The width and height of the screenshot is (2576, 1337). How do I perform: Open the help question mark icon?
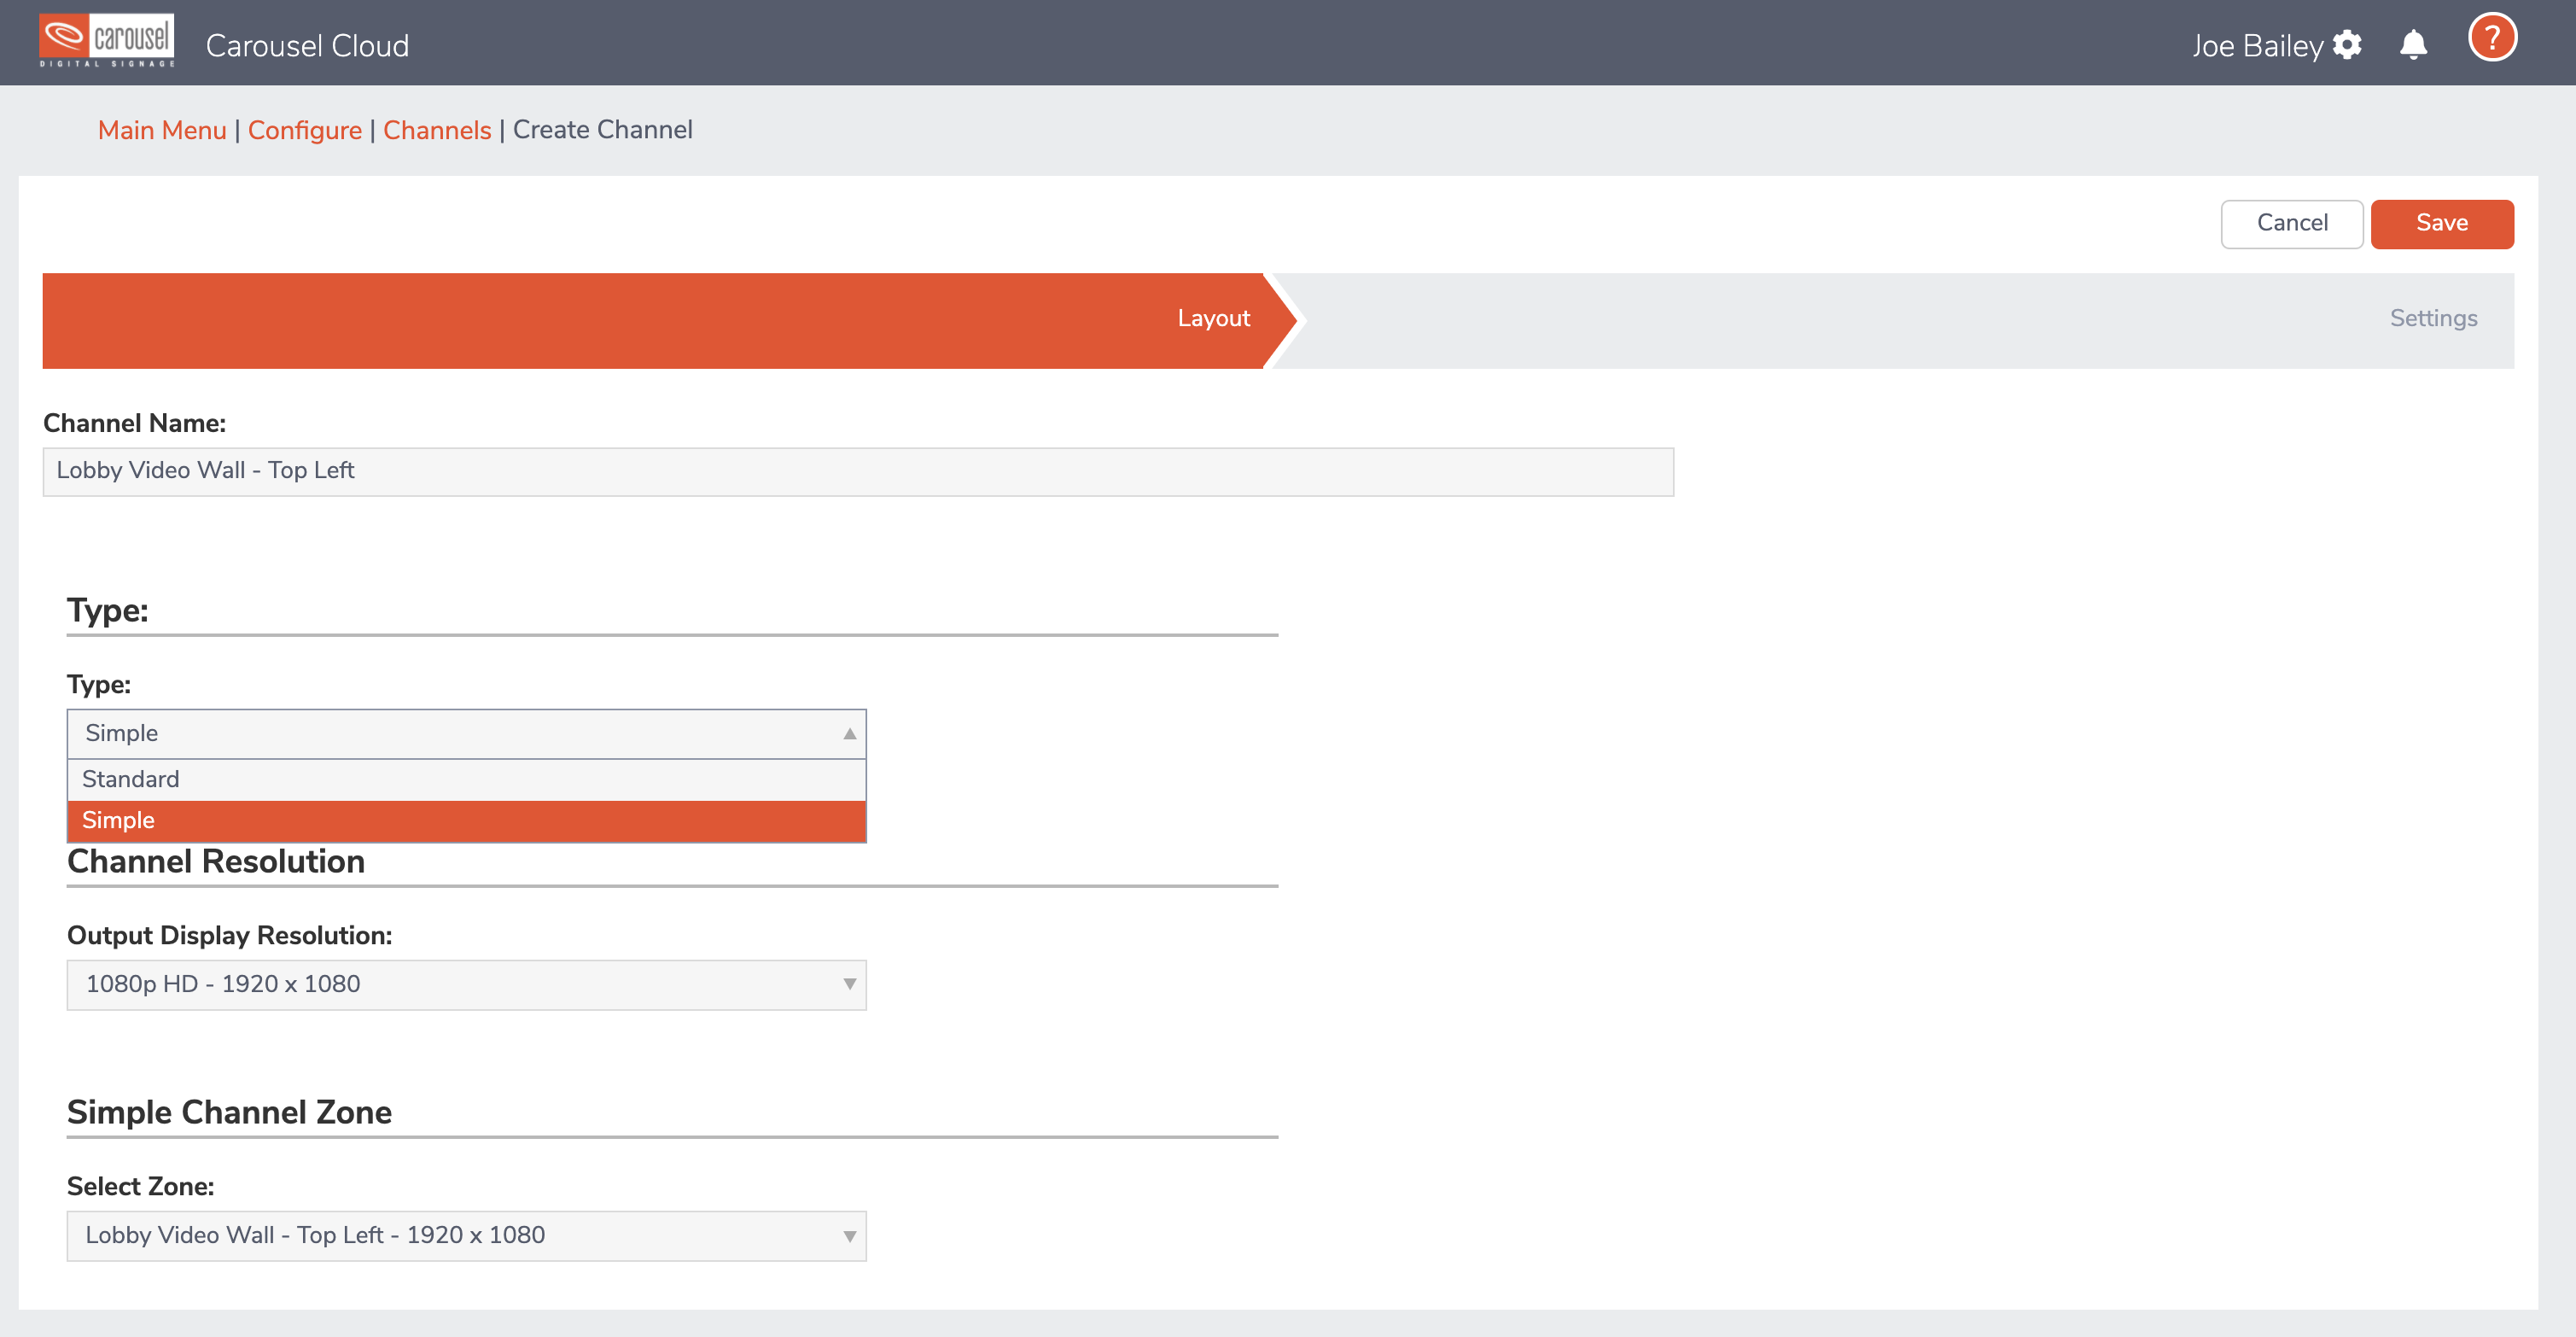tap(2492, 38)
